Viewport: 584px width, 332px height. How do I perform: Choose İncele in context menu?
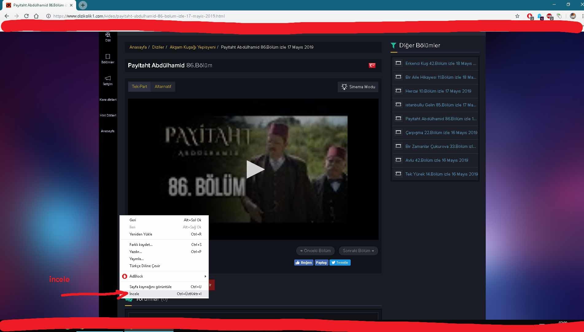(x=164, y=294)
